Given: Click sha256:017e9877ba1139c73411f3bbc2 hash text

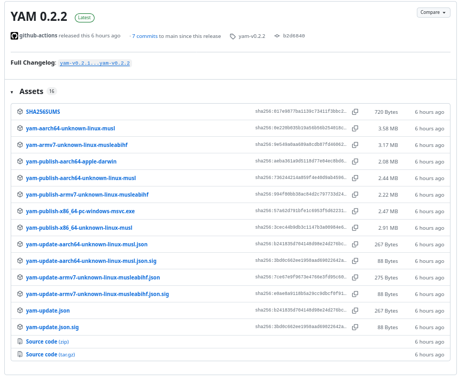Looking at the screenshot, I should pos(301,112).
